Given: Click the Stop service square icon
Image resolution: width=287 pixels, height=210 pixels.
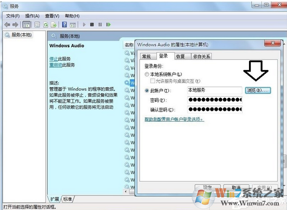Looking at the screenshot, I should tap(92, 25).
